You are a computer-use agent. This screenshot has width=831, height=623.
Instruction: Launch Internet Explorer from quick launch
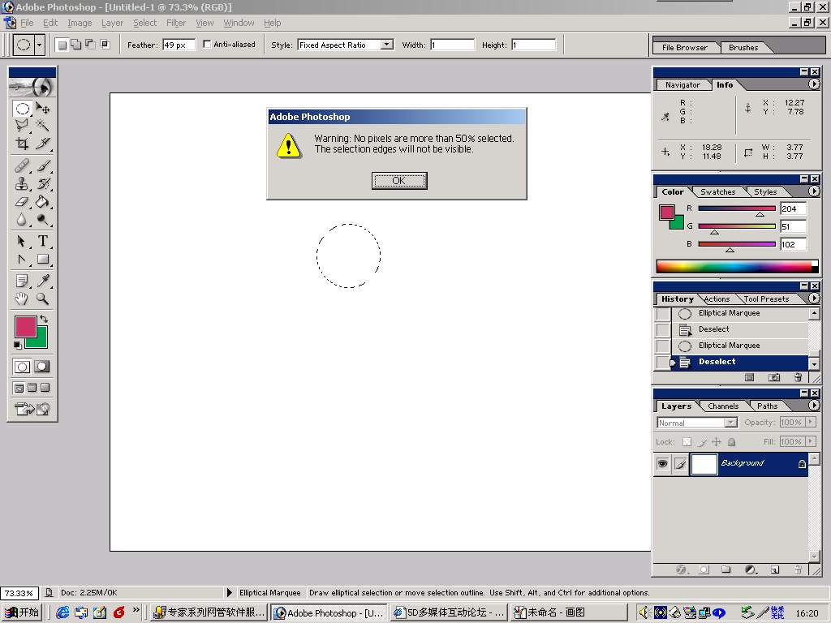pyautogui.click(x=62, y=613)
